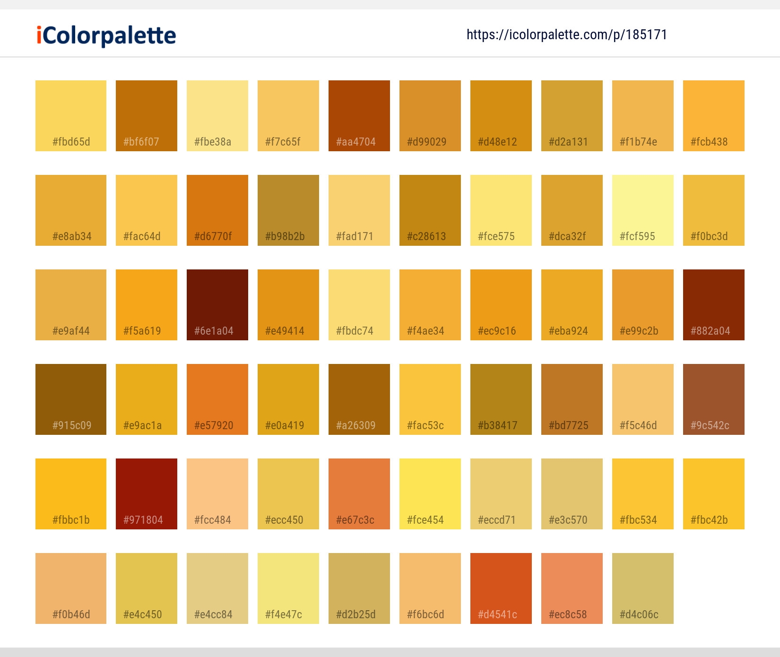Click the #882a04 maroon swatch
The height and width of the screenshot is (657, 780).
tap(714, 305)
